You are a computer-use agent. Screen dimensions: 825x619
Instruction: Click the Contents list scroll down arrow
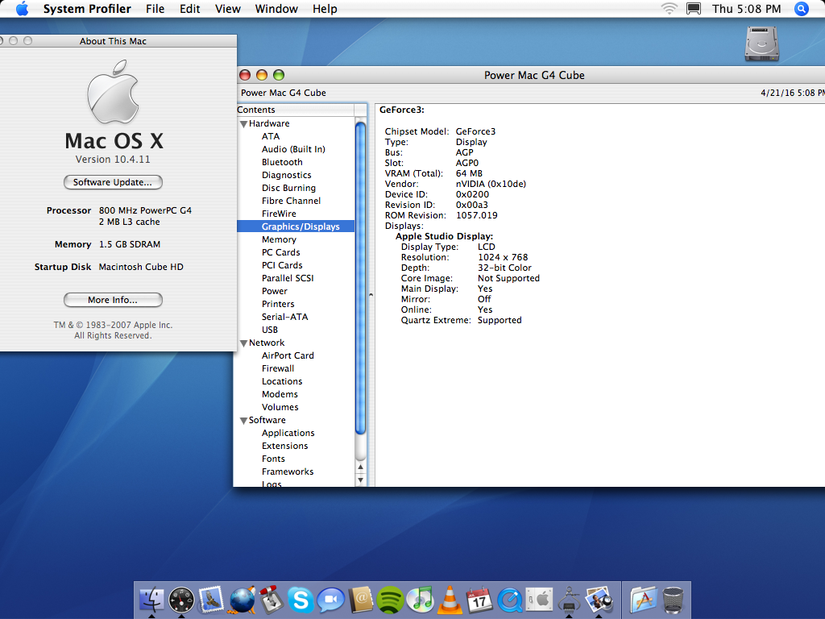pos(361,480)
